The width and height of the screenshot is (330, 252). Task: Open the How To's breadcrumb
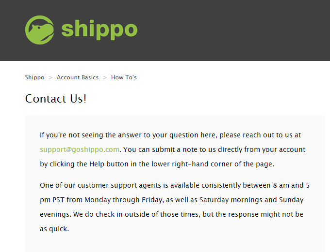[x=124, y=77]
